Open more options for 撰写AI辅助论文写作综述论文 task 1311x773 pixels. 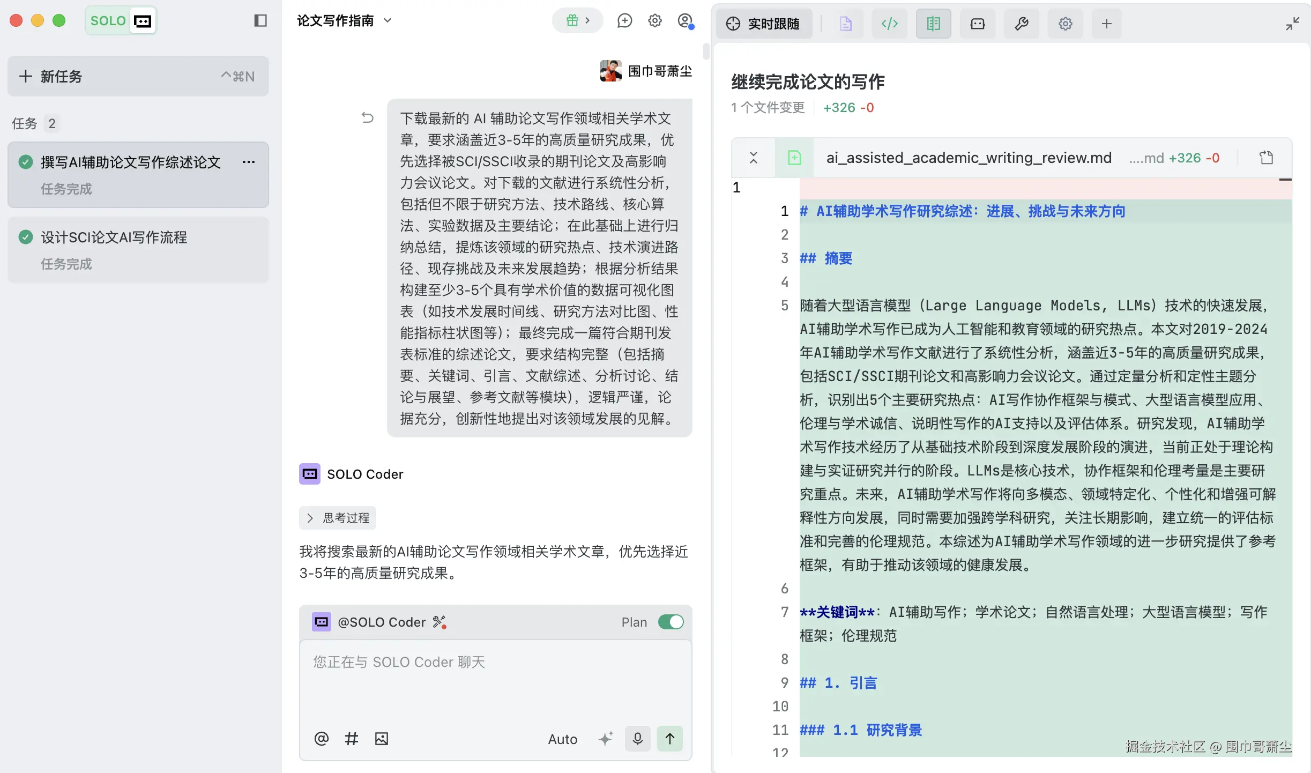248,162
